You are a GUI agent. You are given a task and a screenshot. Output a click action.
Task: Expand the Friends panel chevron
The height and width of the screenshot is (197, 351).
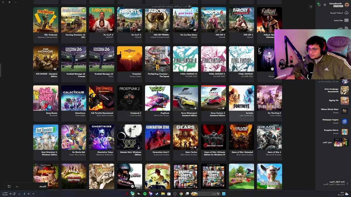pos(17,187)
